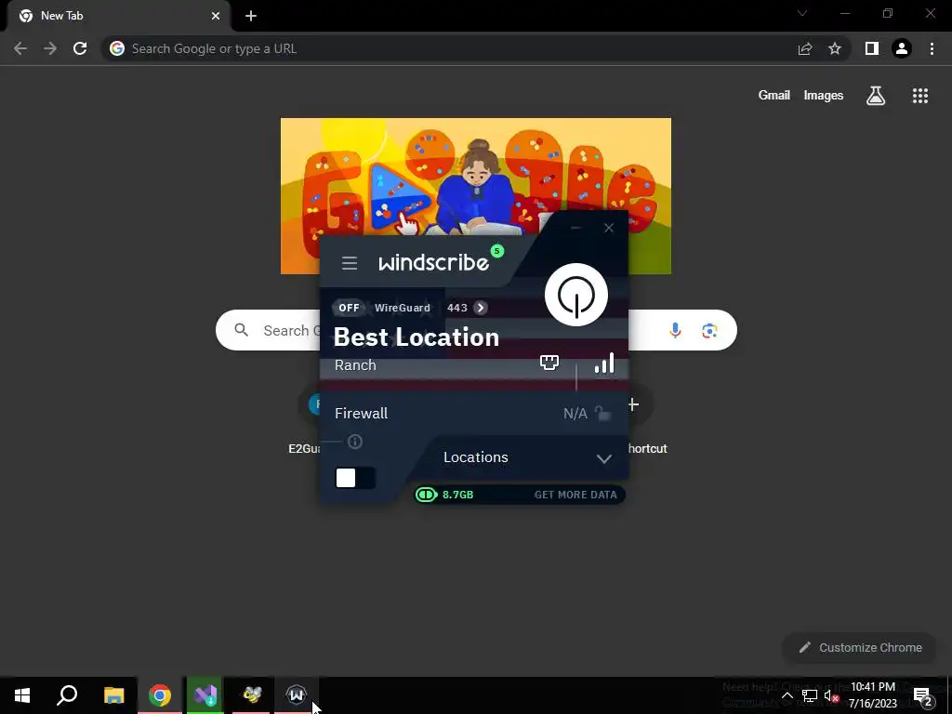The width and height of the screenshot is (952, 714).
Task: Click the Firewall label in Windscribe
Action: click(362, 413)
